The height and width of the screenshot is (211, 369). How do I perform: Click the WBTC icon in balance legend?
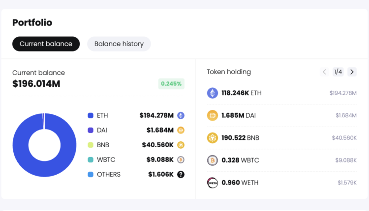181,159
